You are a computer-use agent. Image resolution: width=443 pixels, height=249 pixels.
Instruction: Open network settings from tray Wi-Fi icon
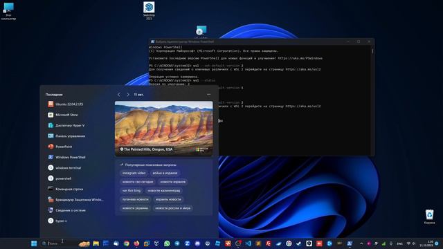[x=408, y=243]
